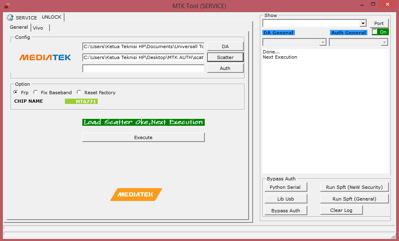This screenshot has height=241, width=399.
Task: Click the Lib Usb button
Action: click(x=286, y=199)
